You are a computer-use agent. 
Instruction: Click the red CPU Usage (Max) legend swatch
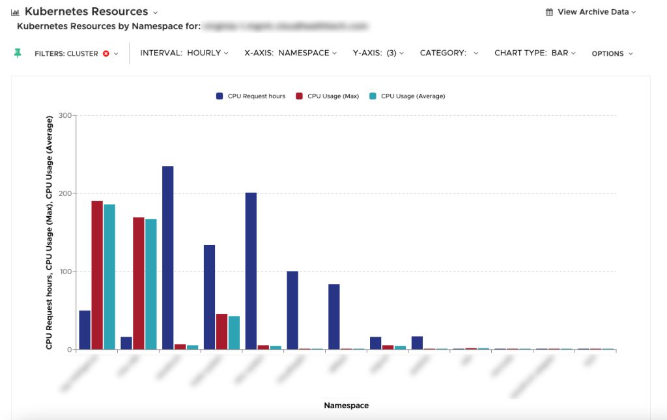(300, 96)
